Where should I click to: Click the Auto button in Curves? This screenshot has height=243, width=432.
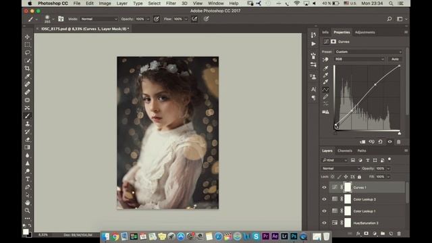(395, 59)
